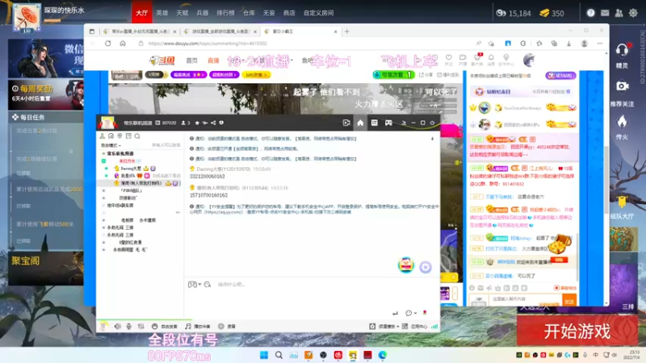The width and height of the screenshot is (646, 363).
Task: Click the YY channel search magnifier icon
Action: click(137, 136)
